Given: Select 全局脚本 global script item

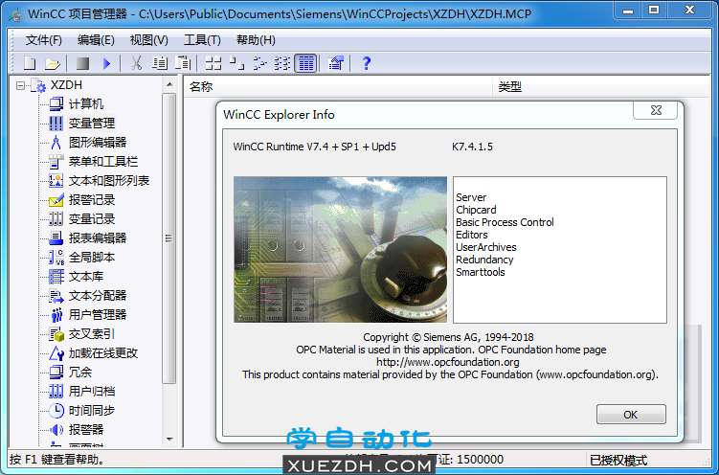Looking at the screenshot, I should point(92,258).
